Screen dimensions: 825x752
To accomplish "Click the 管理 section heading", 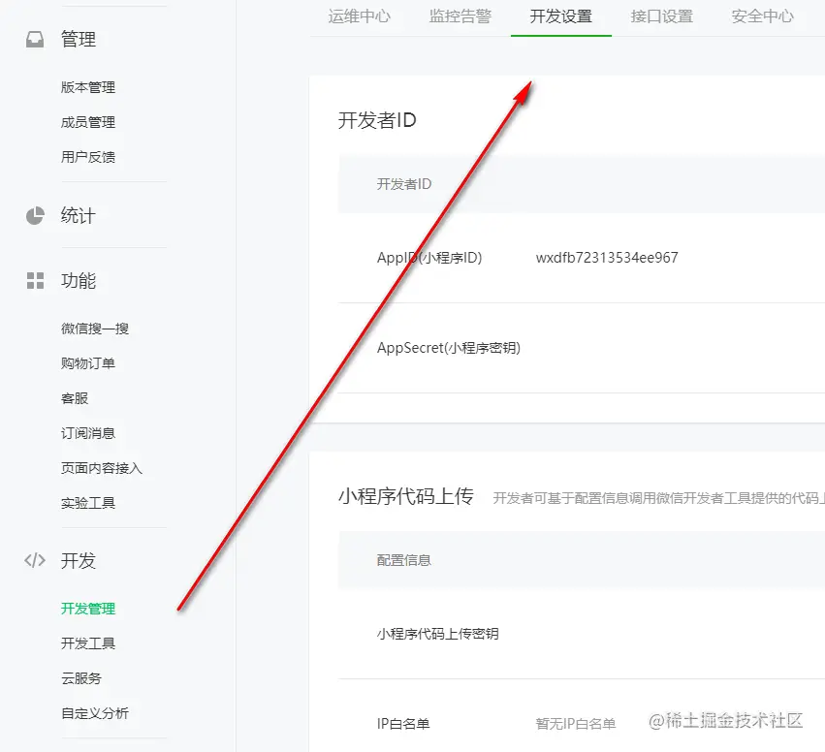I will coord(79,40).
